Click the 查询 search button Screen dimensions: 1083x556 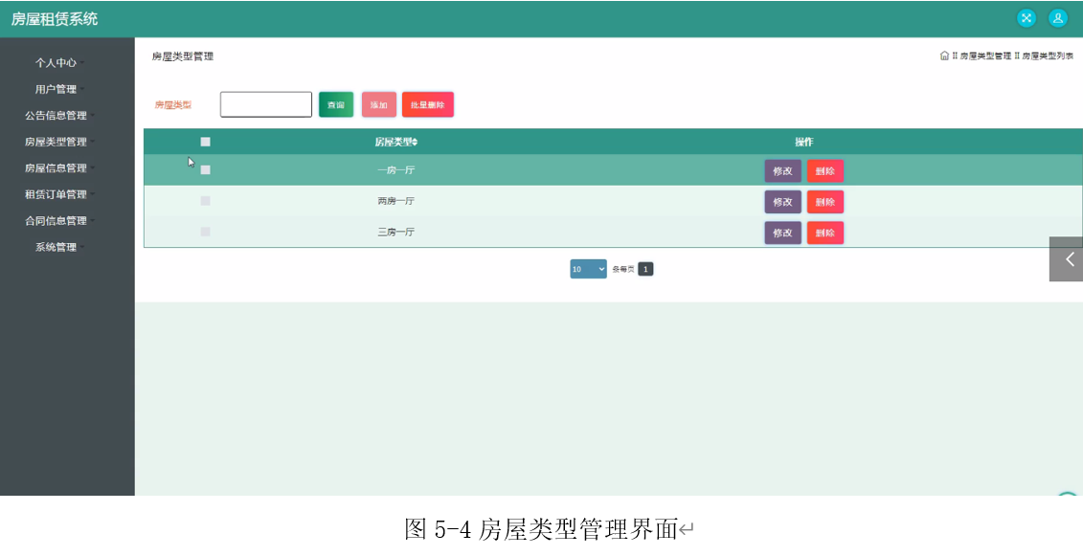point(336,104)
